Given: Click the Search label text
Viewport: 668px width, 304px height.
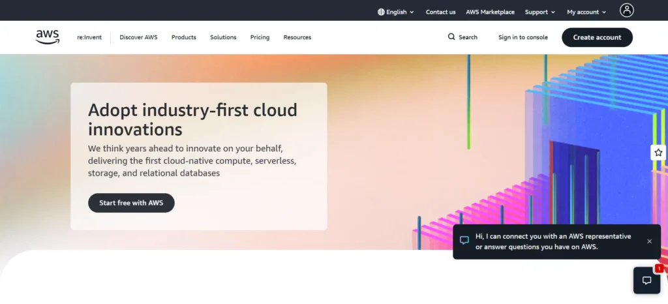Looking at the screenshot, I should pyautogui.click(x=468, y=37).
